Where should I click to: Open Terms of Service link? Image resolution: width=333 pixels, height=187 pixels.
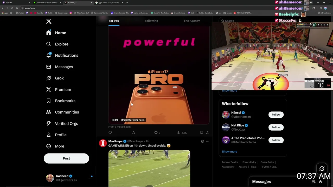(230, 162)
